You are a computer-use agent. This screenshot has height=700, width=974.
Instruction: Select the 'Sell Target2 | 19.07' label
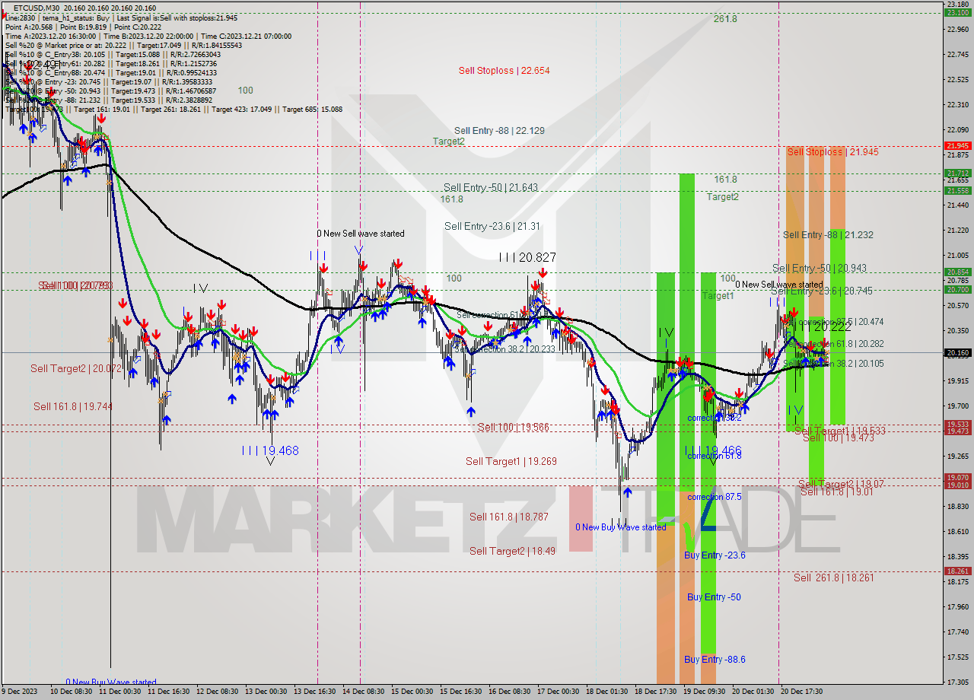(841, 484)
